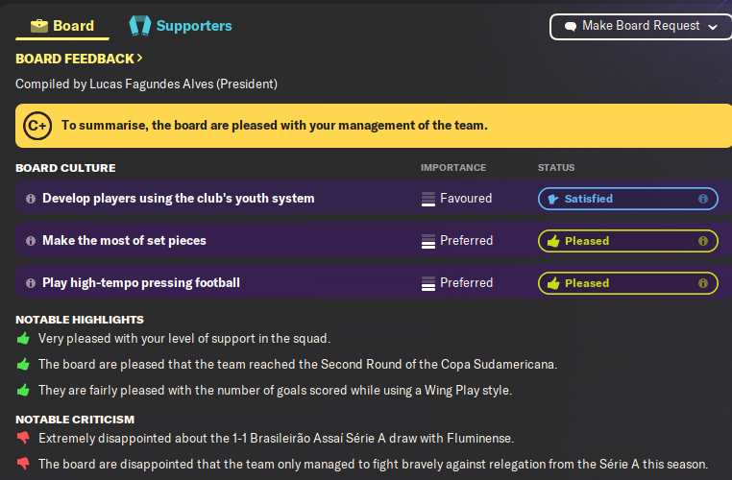Click the briefcase icon beside Board

(x=38, y=26)
